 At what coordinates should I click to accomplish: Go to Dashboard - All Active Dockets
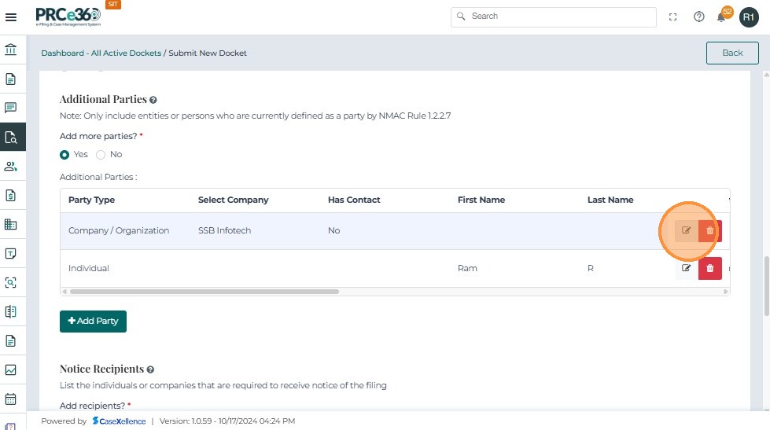tap(101, 53)
